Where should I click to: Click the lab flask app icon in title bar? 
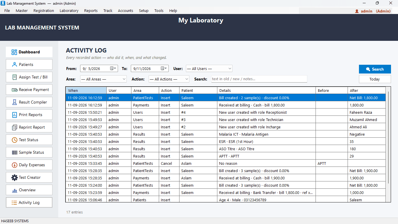(3, 3)
